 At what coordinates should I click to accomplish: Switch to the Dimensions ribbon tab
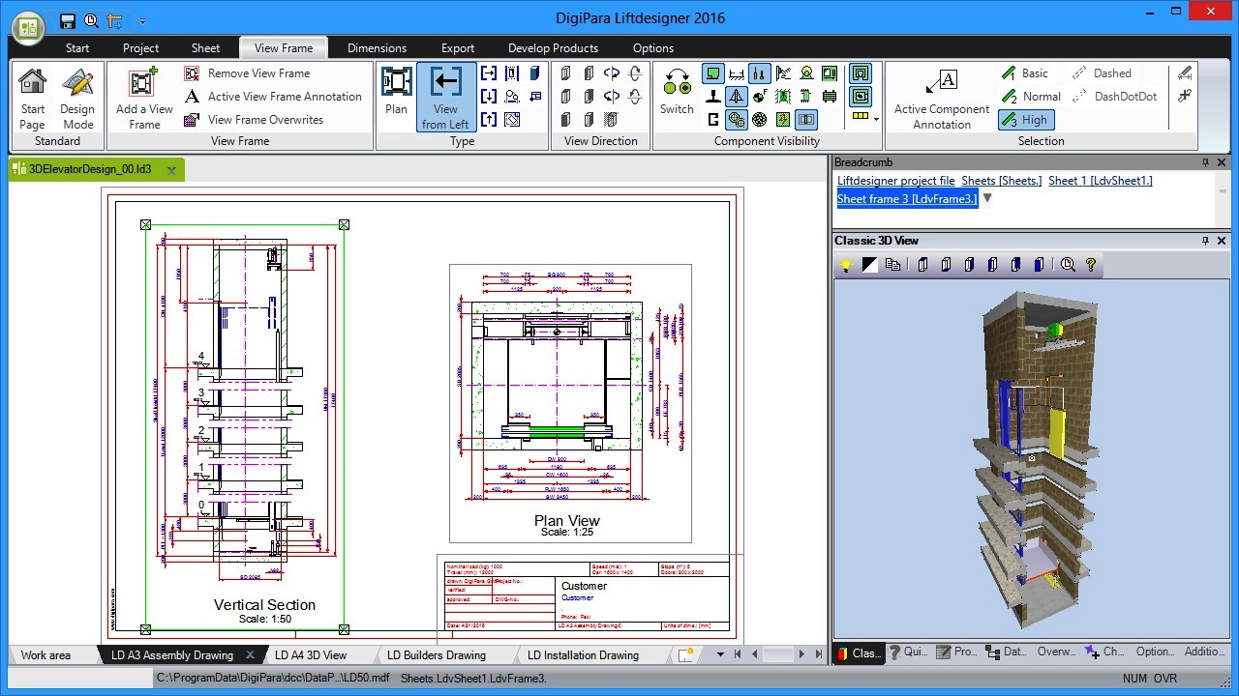coord(377,47)
